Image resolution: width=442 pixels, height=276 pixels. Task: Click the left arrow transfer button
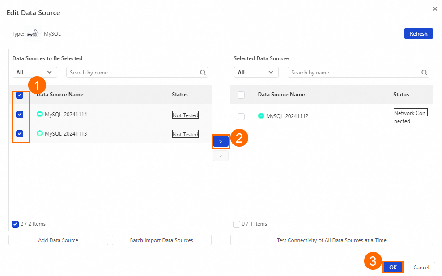[x=221, y=156]
